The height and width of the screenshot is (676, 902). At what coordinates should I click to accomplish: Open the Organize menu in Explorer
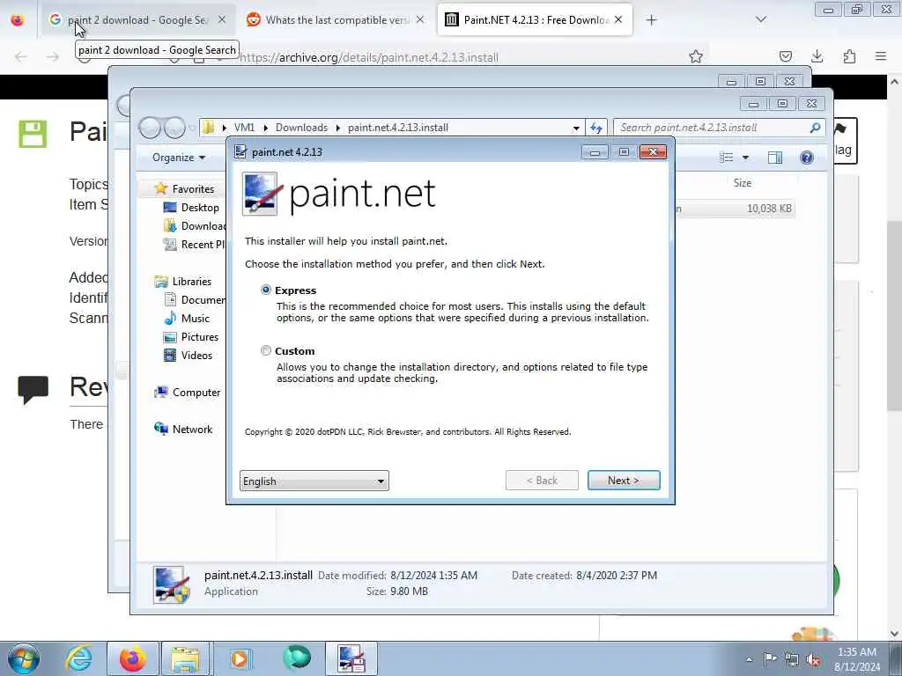point(179,158)
